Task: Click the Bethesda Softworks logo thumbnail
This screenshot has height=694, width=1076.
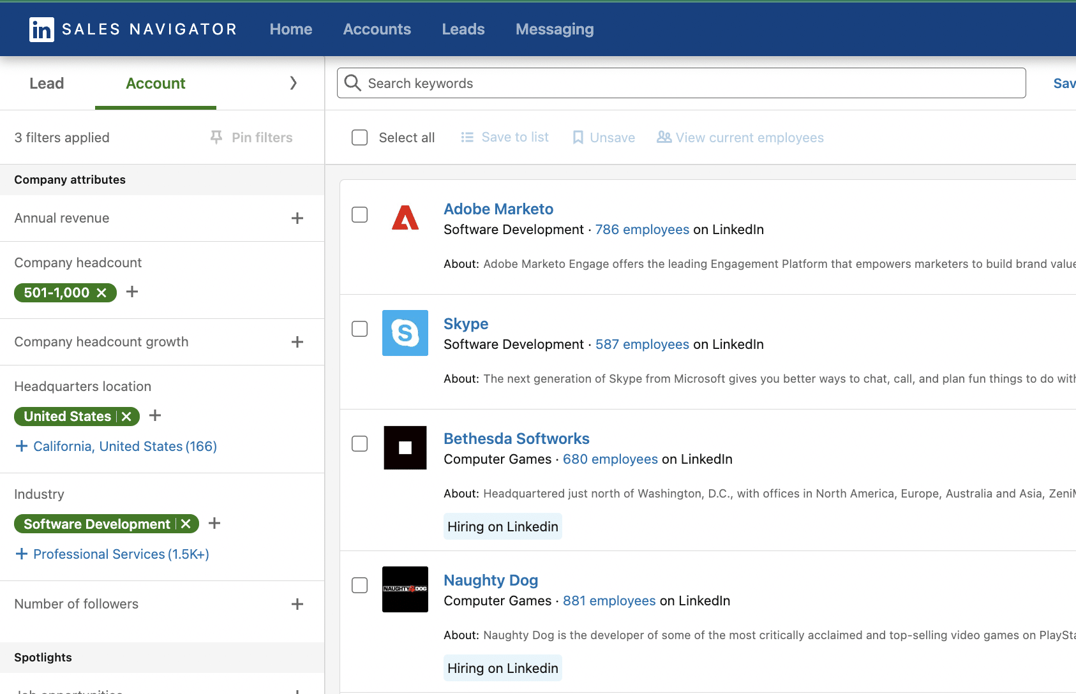Action: click(x=405, y=448)
